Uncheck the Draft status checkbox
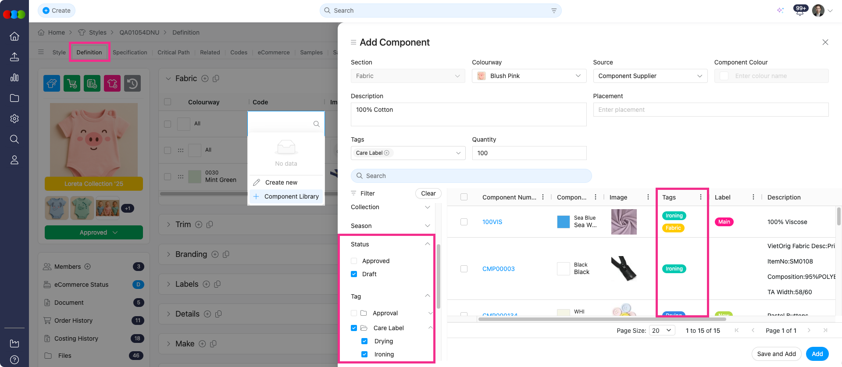The image size is (842, 367). [x=354, y=274]
